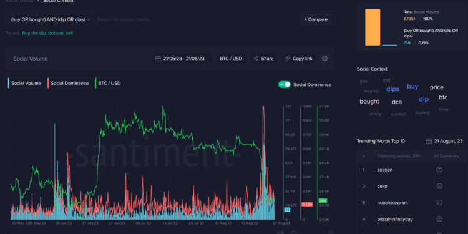Toggle the Social Dominance legend chip
The height and width of the screenshot is (234, 468).
[69, 83]
